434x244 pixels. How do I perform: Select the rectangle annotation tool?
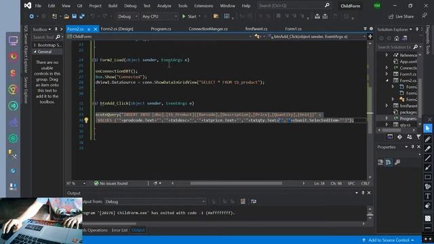tap(428, 177)
